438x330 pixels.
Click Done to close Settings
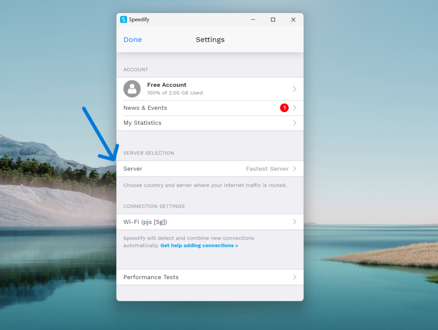tap(133, 39)
